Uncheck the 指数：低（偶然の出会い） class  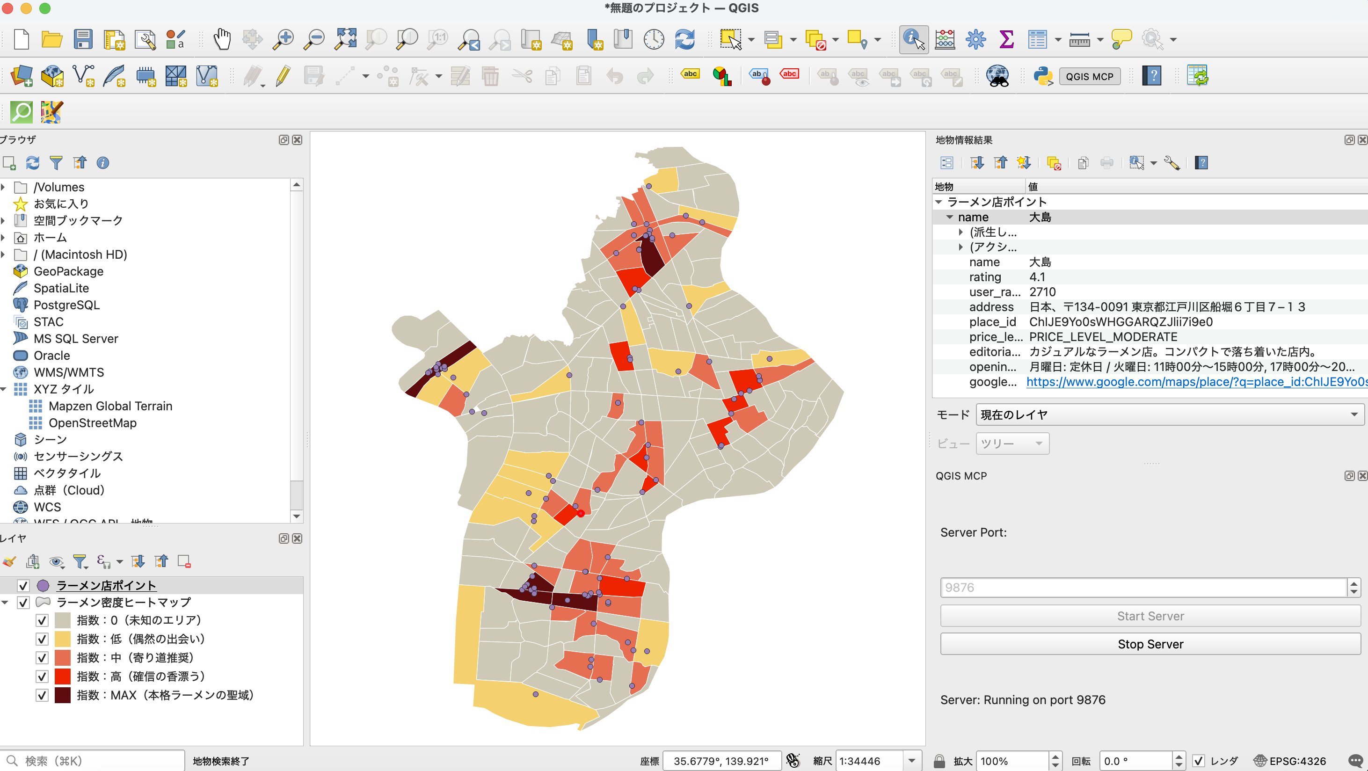click(x=42, y=639)
